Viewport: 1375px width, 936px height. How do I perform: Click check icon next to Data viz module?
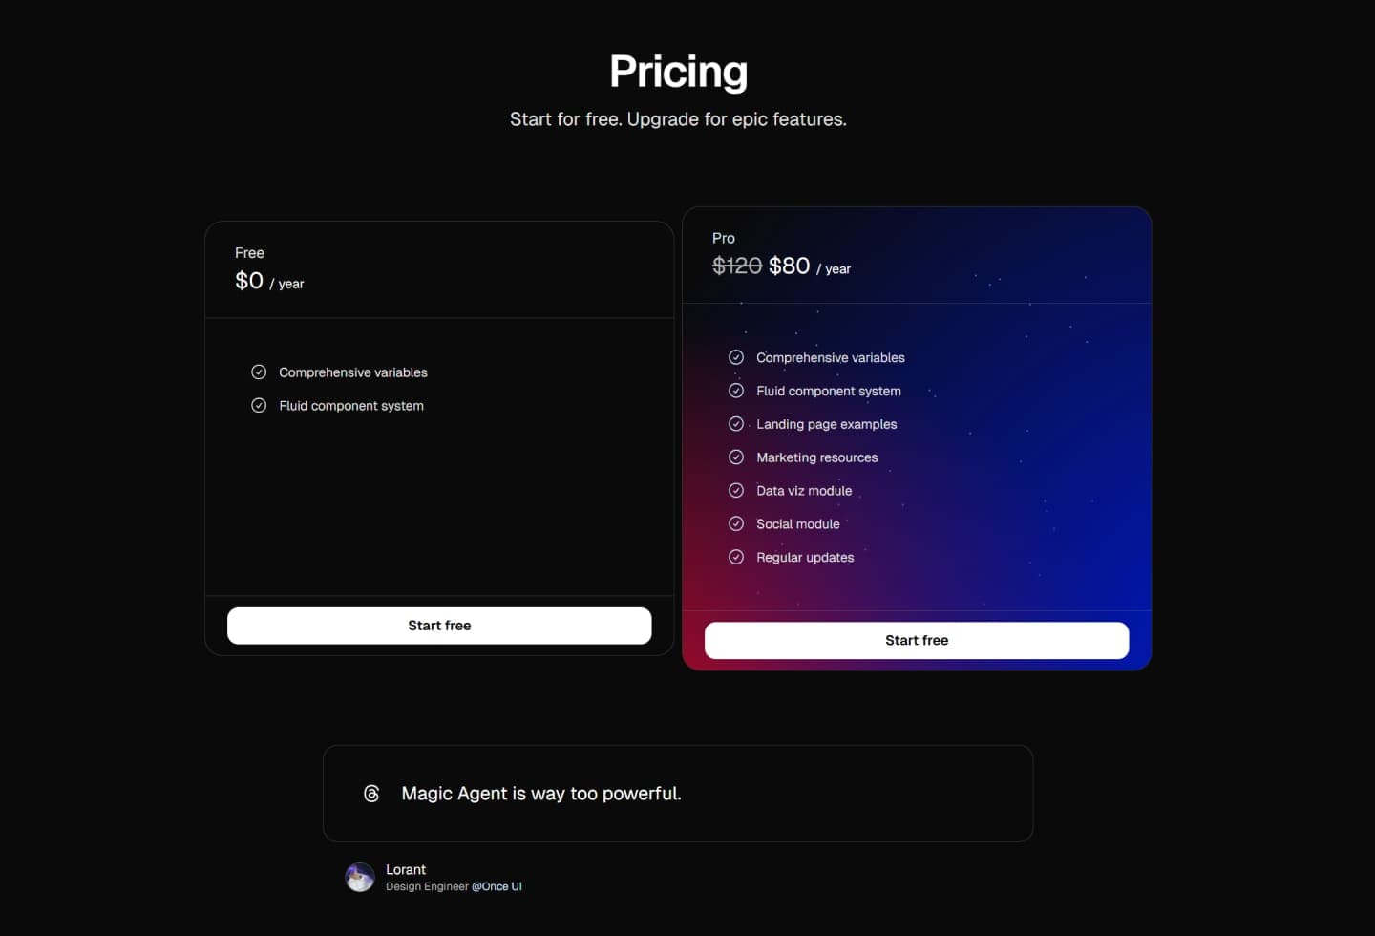(736, 491)
